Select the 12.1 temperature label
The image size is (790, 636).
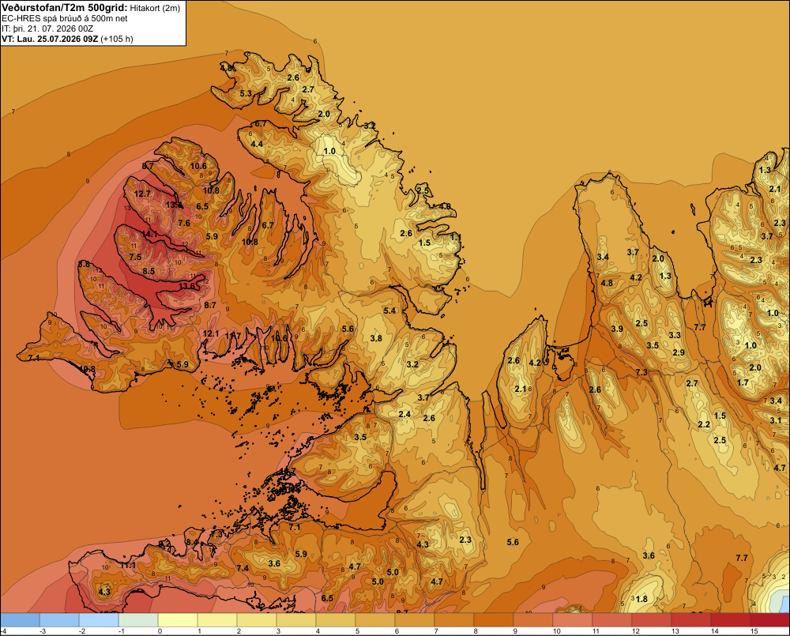(211, 333)
